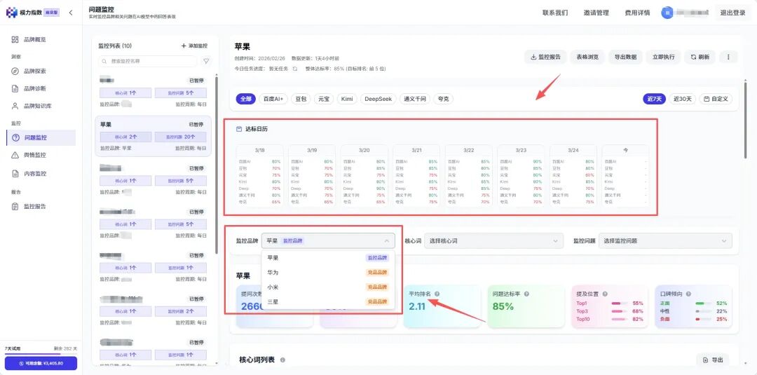
Task: Click the info icon beside 问题达标率
Action: (x=526, y=294)
